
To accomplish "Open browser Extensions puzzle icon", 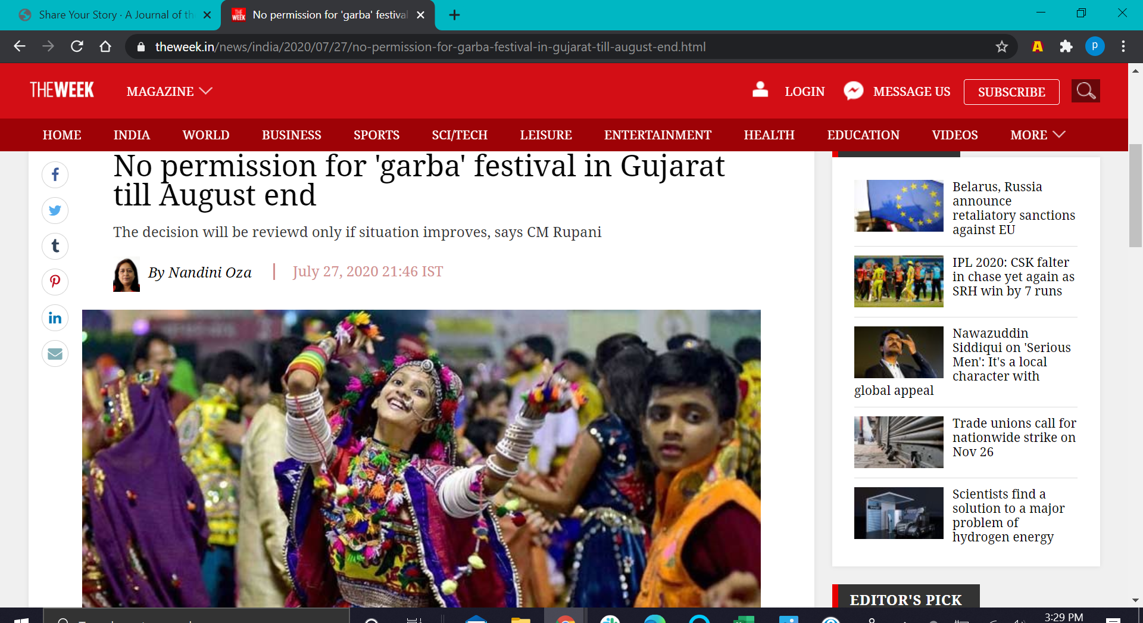I will [x=1066, y=46].
